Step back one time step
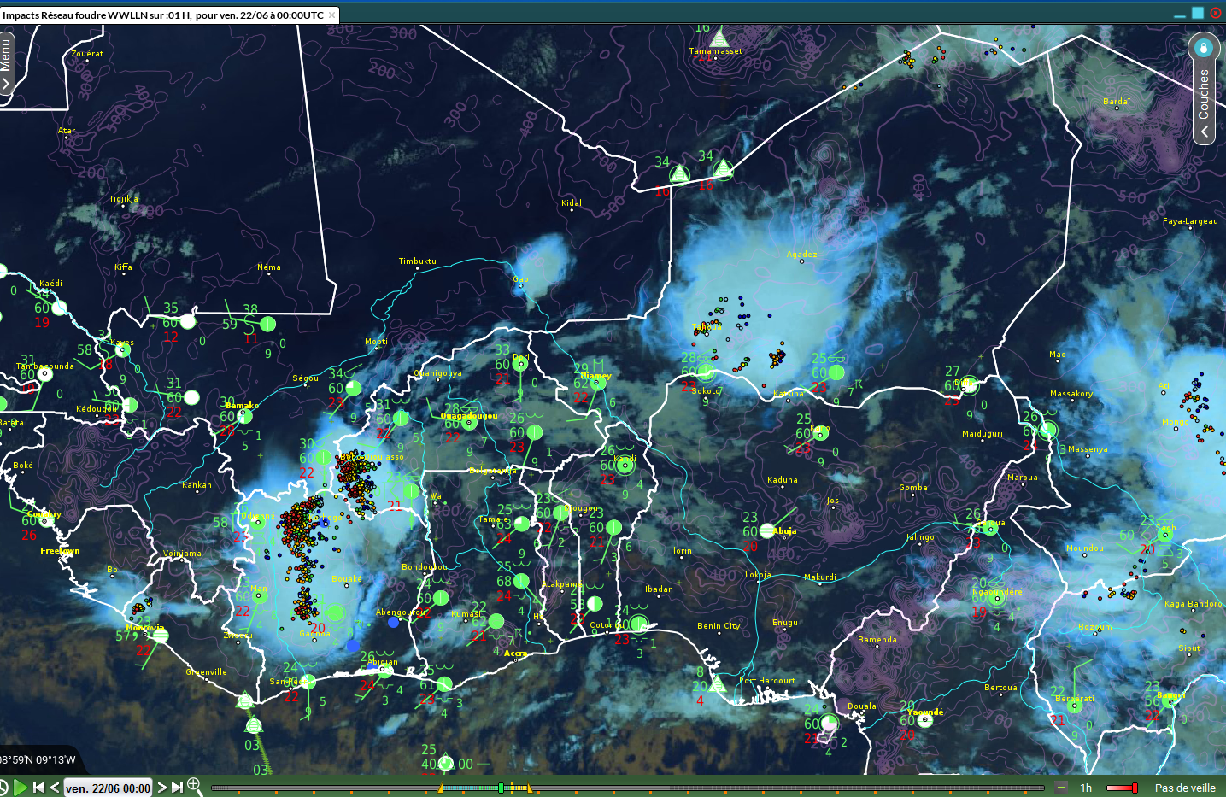This screenshot has width=1226, height=797. coord(54,788)
